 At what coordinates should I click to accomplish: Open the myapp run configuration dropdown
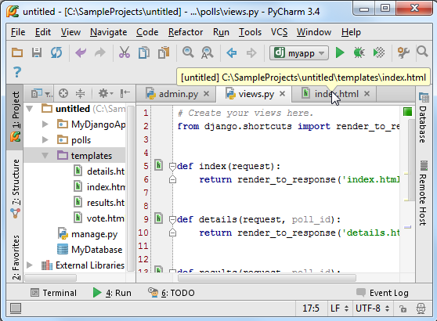point(299,53)
